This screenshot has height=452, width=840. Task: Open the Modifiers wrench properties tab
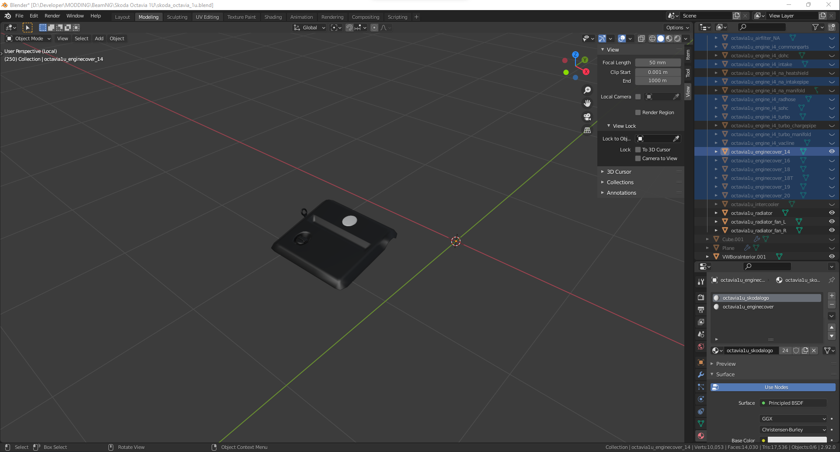click(x=701, y=375)
